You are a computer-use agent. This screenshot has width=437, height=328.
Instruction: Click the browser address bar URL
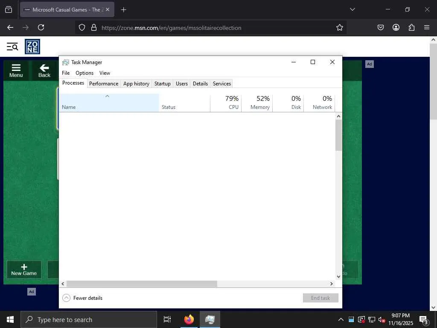(x=172, y=28)
